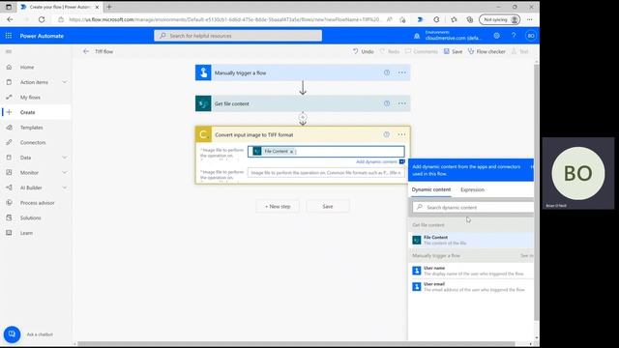Reload the page in the browser
This screenshot has height=348, width=619.
click(42, 19)
